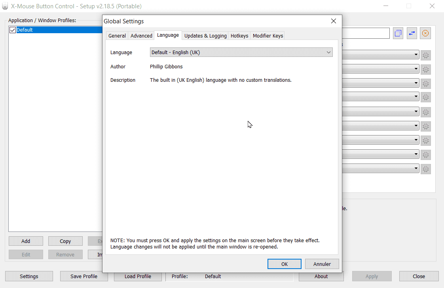The width and height of the screenshot is (444, 288).
Task: Select the Modifier Keys tab
Action: coord(268,36)
